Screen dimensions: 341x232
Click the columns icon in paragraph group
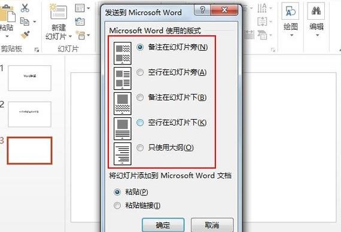point(249,35)
